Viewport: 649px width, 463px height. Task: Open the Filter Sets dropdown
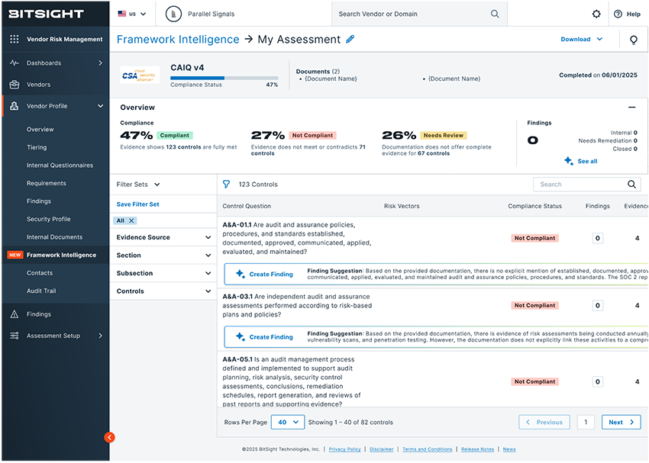[138, 185]
